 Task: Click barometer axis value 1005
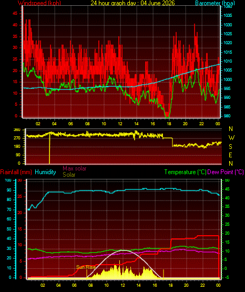coord(228,70)
